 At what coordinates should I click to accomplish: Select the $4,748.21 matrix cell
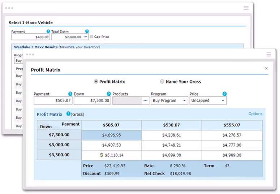tap(172, 145)
